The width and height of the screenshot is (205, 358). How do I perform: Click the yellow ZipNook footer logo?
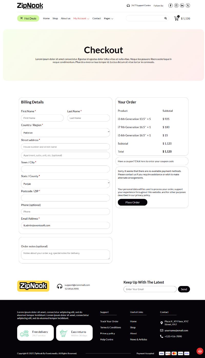click(x=33, y=286)
